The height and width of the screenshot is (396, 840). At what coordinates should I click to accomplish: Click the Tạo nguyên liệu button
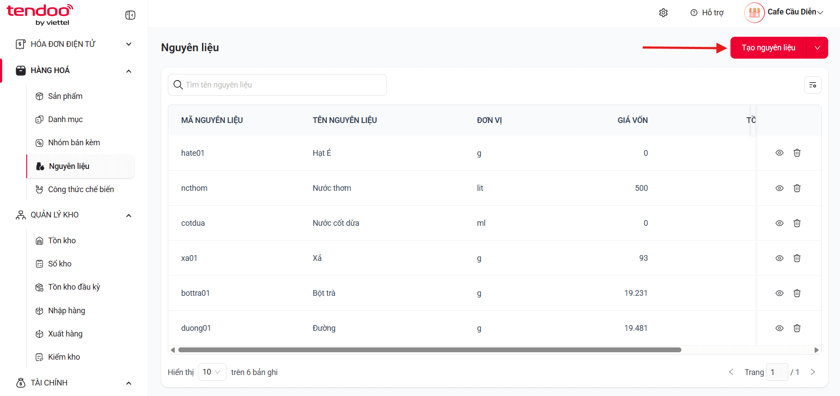(x=769, y=48)
